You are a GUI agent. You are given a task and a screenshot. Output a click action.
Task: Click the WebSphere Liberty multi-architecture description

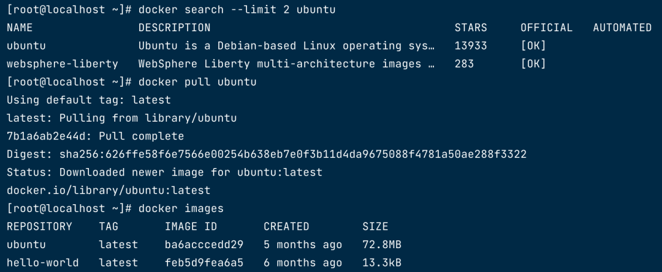pos(286,64)
